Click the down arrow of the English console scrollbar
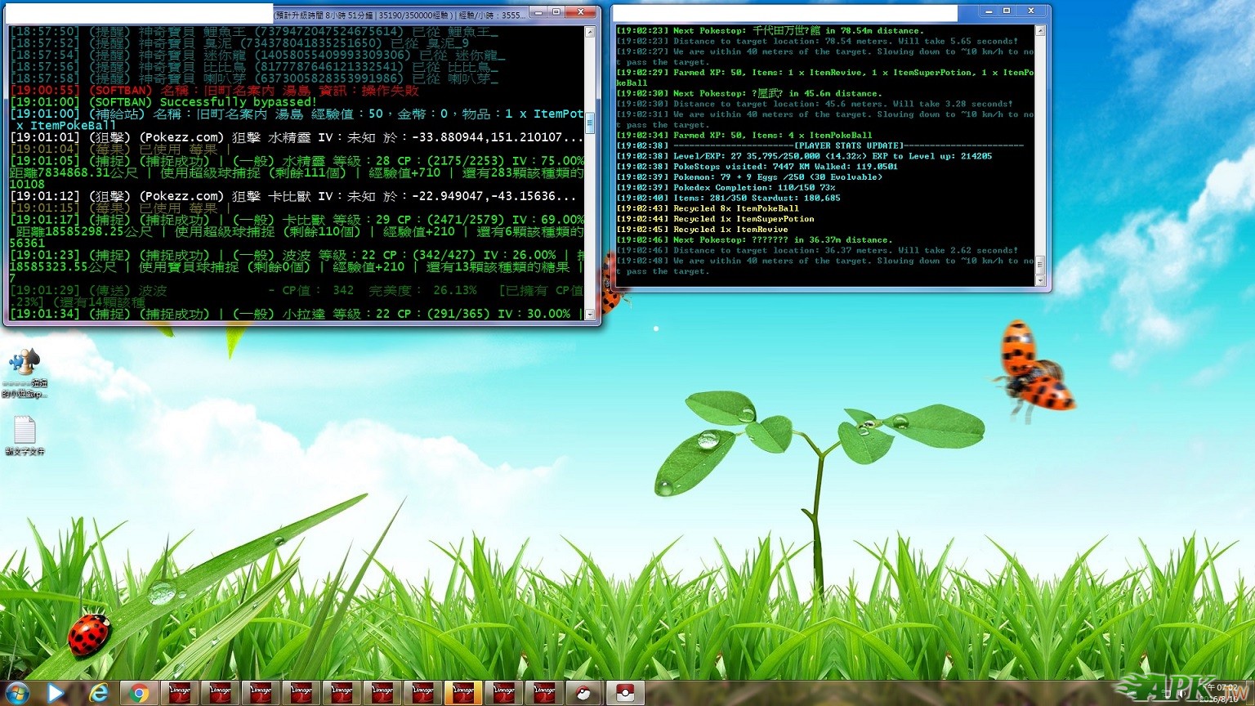The width and height of the screenshot is (1255, 706). tap(1040, 281)
